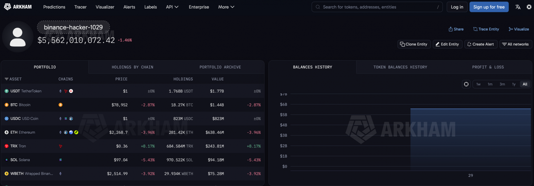Click the entity profile avatar
This screenshot has height=186, width=534.
18,37
